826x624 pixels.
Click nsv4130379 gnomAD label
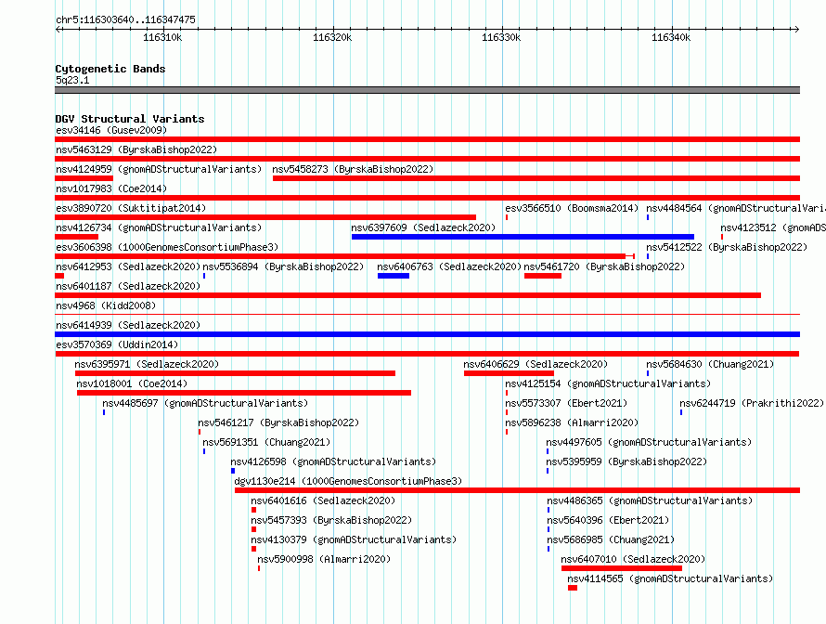[354, 539]
